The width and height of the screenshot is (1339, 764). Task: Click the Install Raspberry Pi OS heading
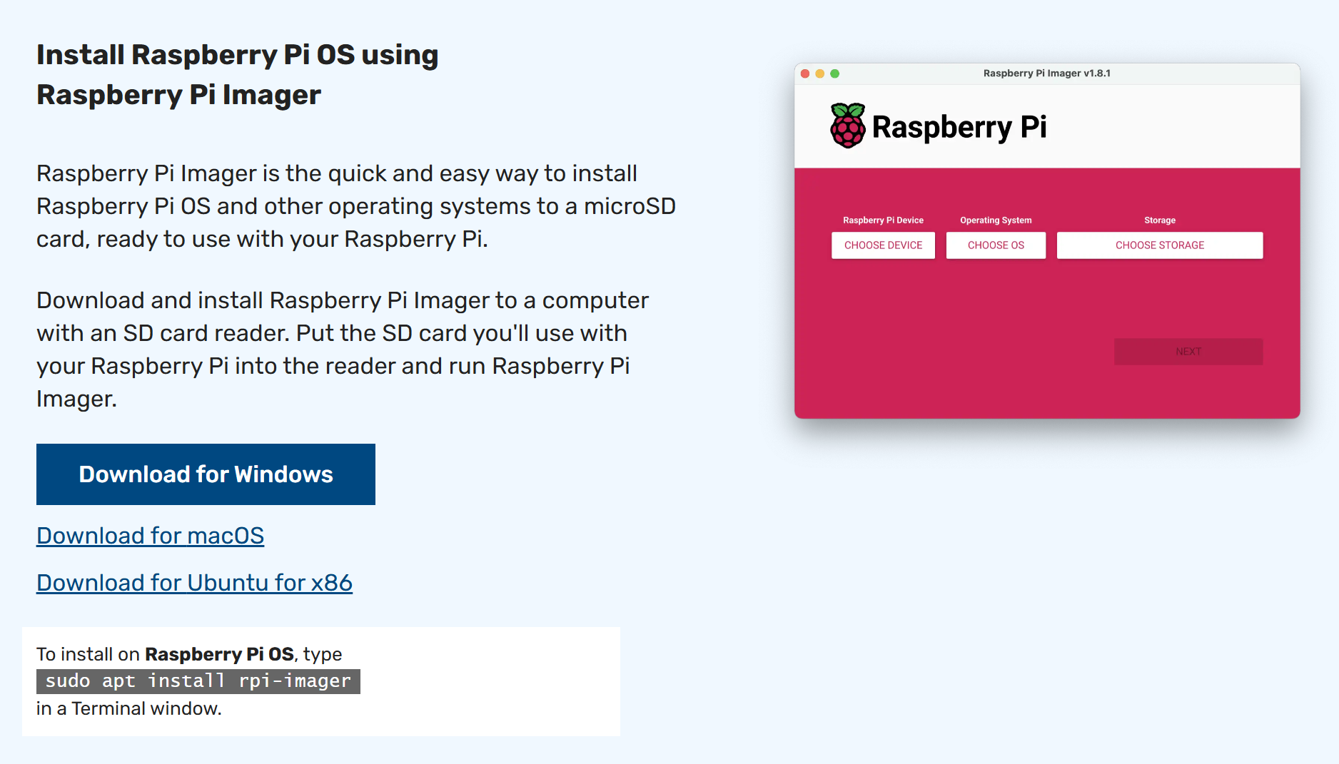(x=237, y=75)
